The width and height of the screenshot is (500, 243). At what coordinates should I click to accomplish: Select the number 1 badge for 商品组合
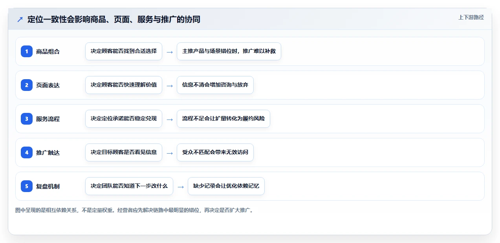coord(27,51)
